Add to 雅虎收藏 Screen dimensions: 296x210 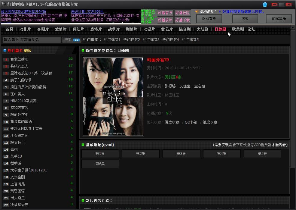point(210,122)
